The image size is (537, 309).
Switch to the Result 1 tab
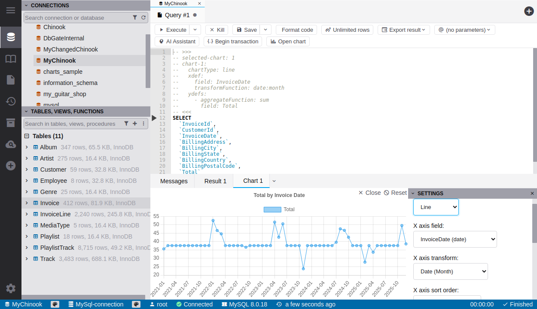pyautogui.click(x=215, y=181)
